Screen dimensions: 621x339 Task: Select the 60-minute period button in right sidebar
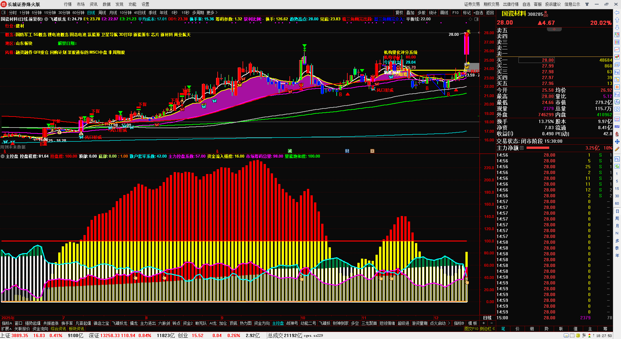pyautogui.click(x=617, y=203)
